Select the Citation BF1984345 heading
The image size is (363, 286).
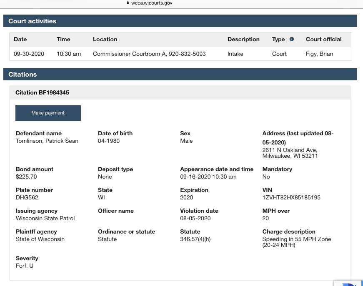point(43,92)
